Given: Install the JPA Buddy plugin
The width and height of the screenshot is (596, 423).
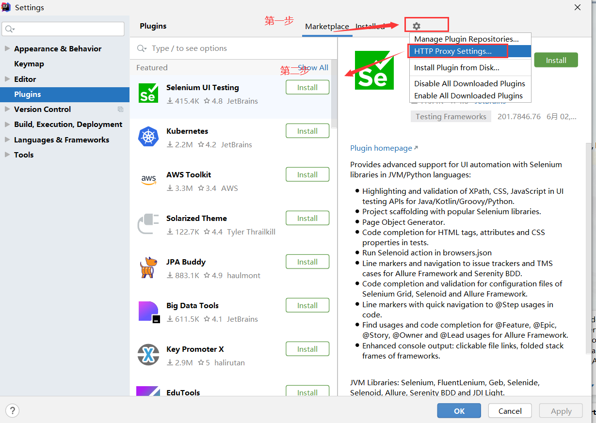Looking at the screenshot, I should coord(307,262).
